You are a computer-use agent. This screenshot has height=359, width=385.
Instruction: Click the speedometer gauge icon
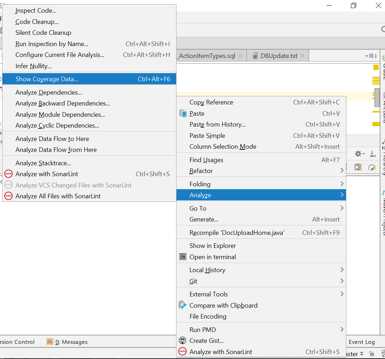coord(372,167)
